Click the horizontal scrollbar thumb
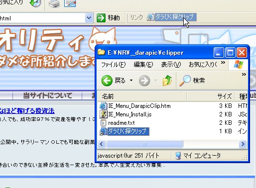The width and height of the screenshot is (256, 188). [144, 144]
